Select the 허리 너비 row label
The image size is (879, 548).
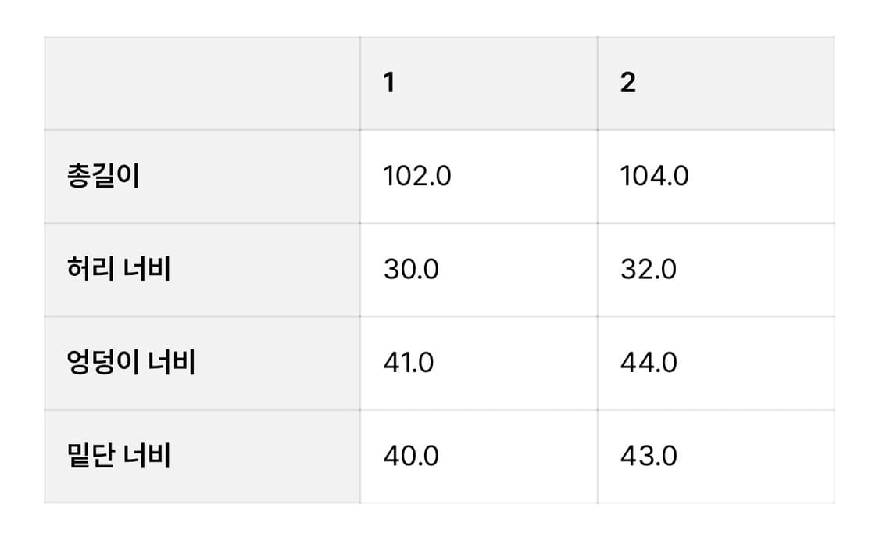[x=119, y=270]
